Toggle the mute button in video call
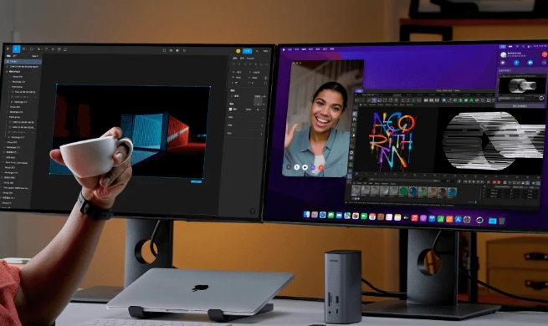This screenshot has height=326, width=548. click(297, 167)
